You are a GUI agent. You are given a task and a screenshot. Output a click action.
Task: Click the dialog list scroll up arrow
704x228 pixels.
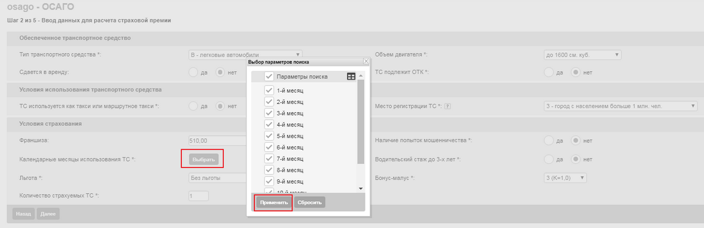pyautogui.click(x=360, y=76)
